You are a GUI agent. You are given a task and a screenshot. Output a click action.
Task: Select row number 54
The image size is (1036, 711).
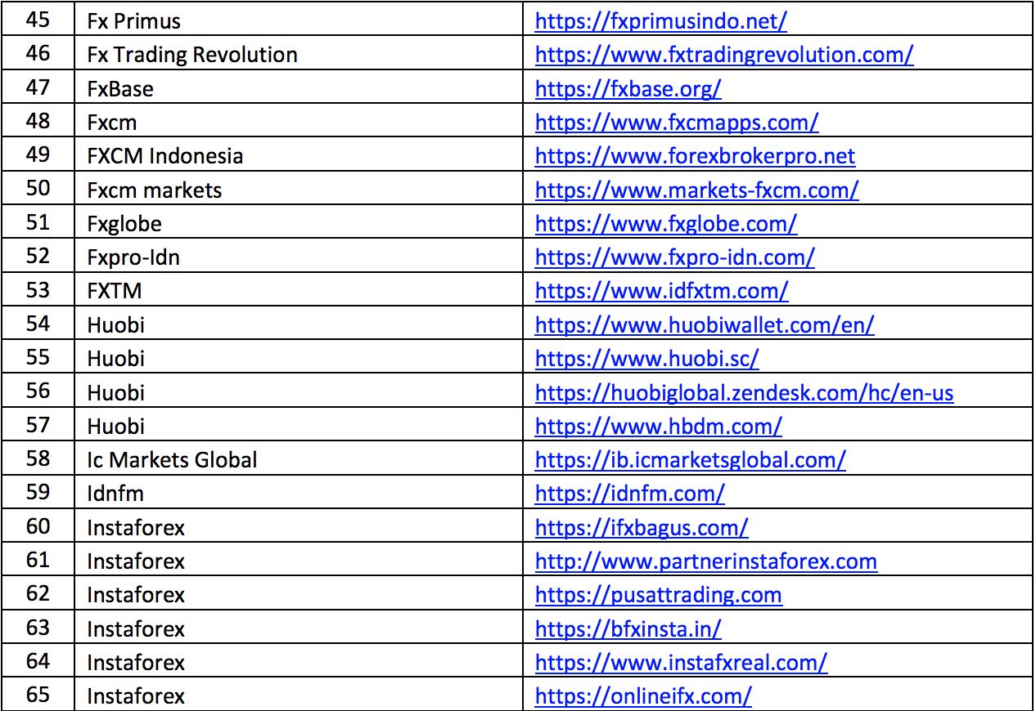(x=38, y=324)
